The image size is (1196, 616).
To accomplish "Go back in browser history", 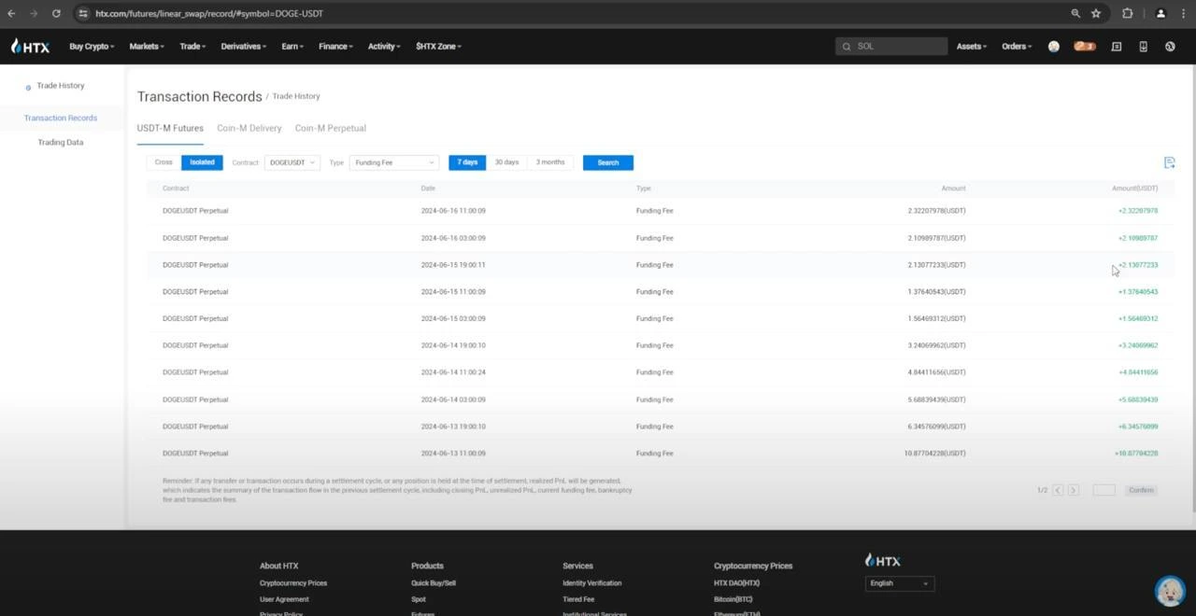I will coord(11,13).
